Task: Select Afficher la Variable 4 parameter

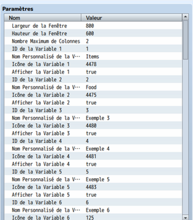Action: tap(93, 164)
